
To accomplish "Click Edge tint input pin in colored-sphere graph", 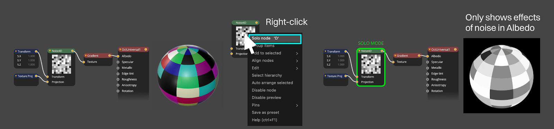I will [118, 74].
